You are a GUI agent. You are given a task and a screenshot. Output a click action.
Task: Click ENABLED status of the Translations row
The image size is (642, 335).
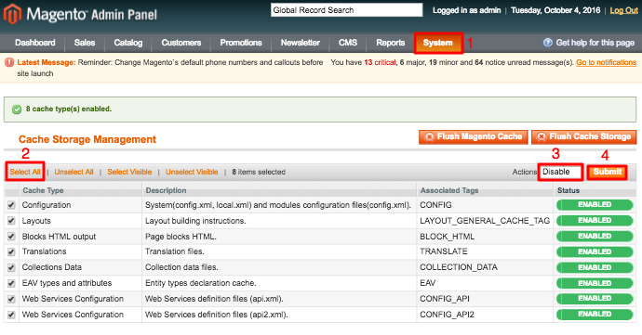[x=595, y=252]
